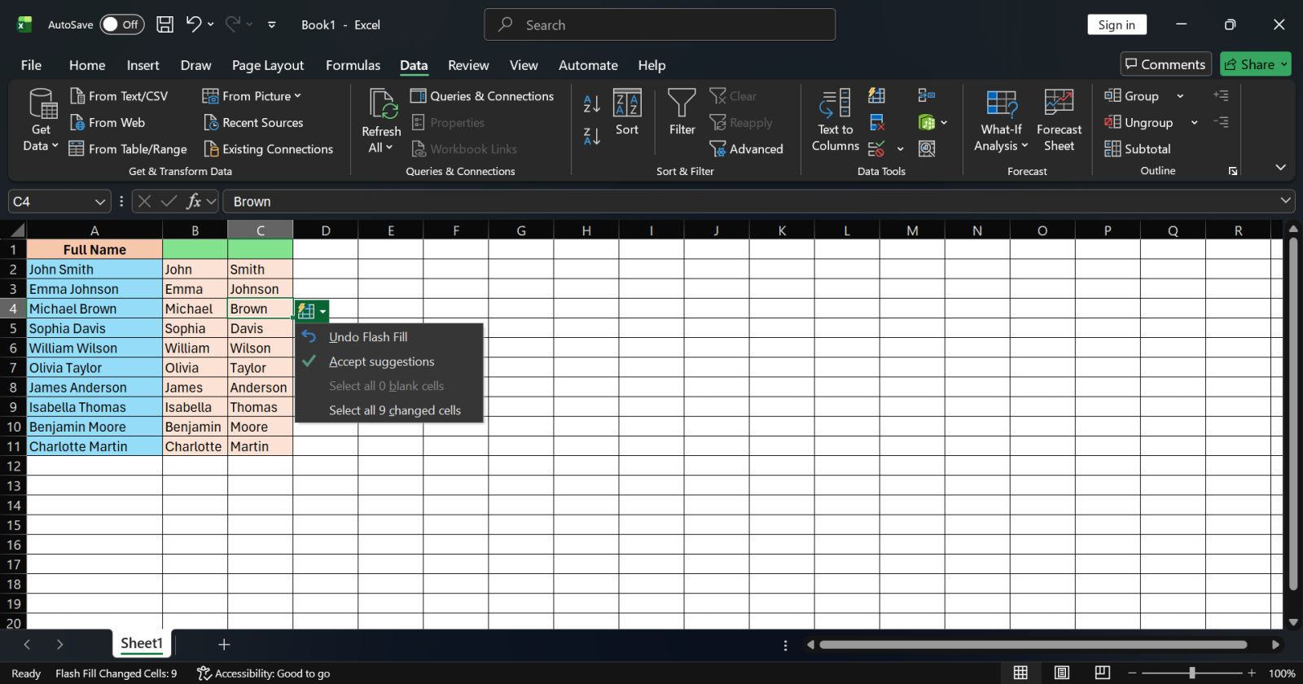Click the Page Break Preview status bar icon
1303x684 pixels.
[x=1102, y=673]
